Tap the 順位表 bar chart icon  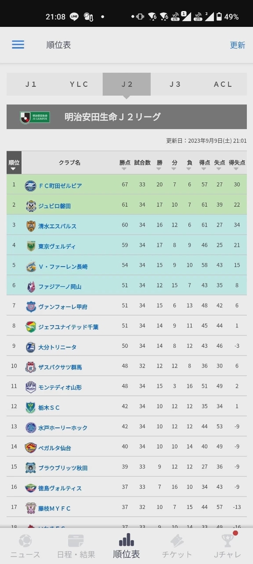[126, 539]
